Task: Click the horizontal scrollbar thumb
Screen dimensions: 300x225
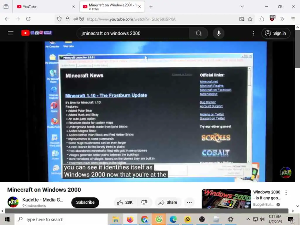Action: pos(147,211)
